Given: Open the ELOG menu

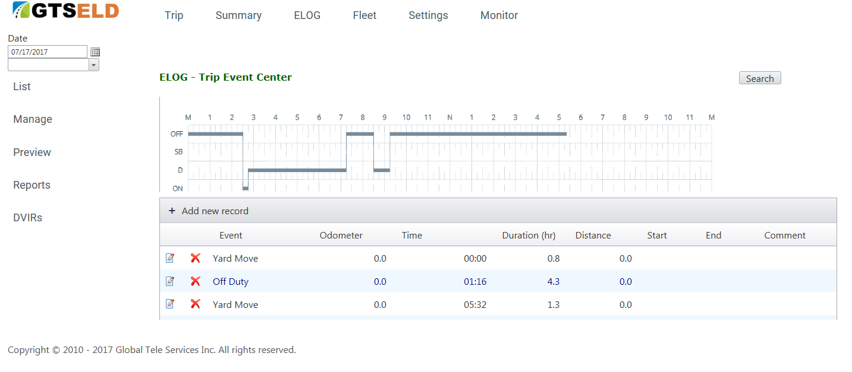Looking at the screenshot, I should pyautogui.click(x=307, y=15).
